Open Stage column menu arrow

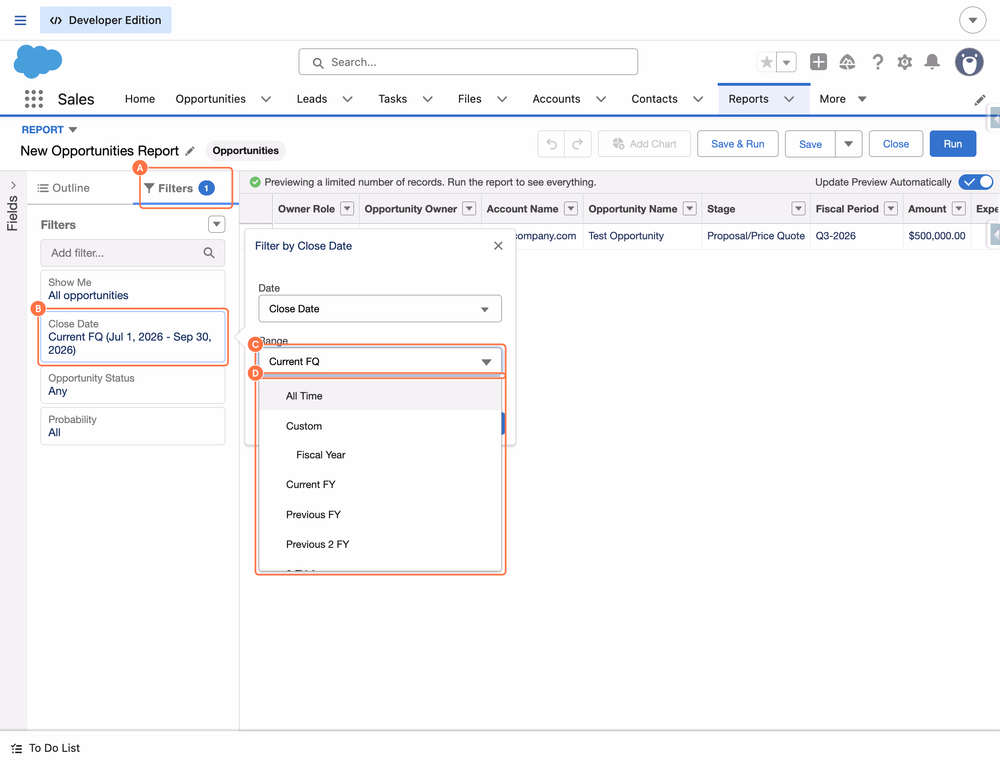click(x=799, y=208)
